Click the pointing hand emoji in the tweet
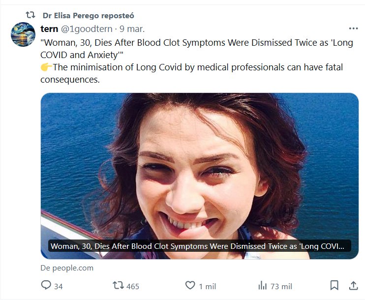The image size is (365, 300). (x=46, y=67)
